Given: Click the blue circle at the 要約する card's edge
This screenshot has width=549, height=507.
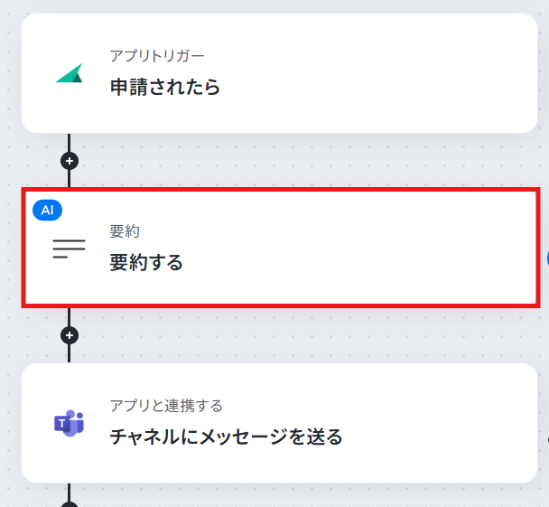Looking at the screenshot, I should coord(547,259).
